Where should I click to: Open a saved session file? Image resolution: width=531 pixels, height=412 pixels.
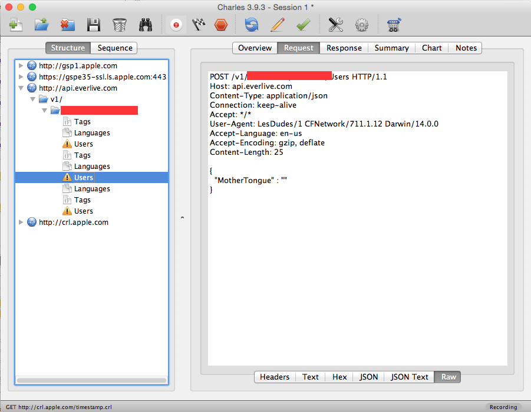42,25
